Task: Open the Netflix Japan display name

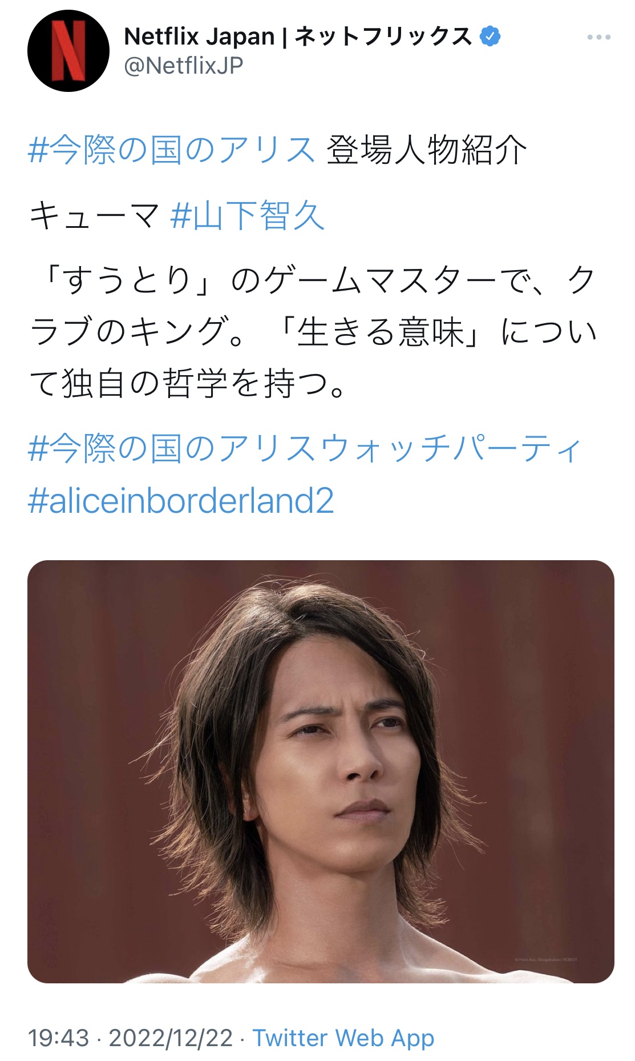Action: (x=298, y=37)
